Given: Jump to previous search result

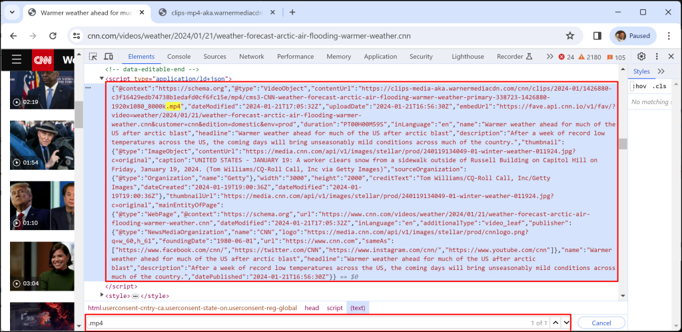Looking at the screenshot, I should pos(555,323).
